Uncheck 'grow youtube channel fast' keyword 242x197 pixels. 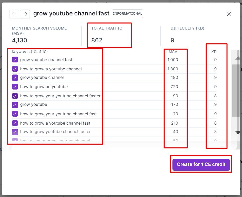15,60
